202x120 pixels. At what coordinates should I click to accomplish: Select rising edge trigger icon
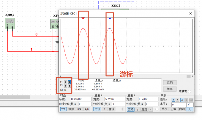(x=173, y=100)
